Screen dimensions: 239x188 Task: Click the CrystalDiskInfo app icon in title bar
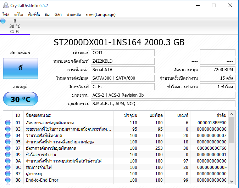point(6,5)
